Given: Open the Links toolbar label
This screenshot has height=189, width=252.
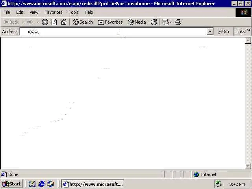Looking at the screenshot, I should point(240,31).
